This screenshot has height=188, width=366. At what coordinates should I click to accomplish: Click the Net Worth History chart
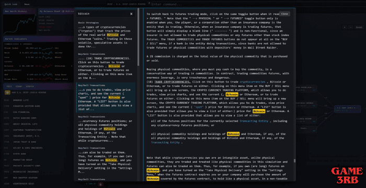(20, 24)
